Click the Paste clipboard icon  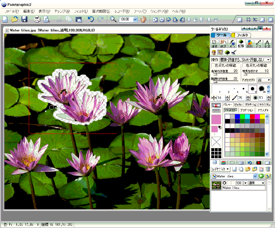[x=79, y=19]
